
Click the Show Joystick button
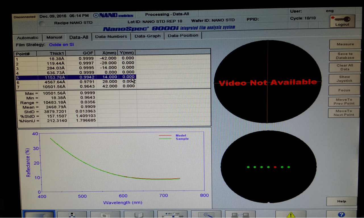[x=344, y=79]
